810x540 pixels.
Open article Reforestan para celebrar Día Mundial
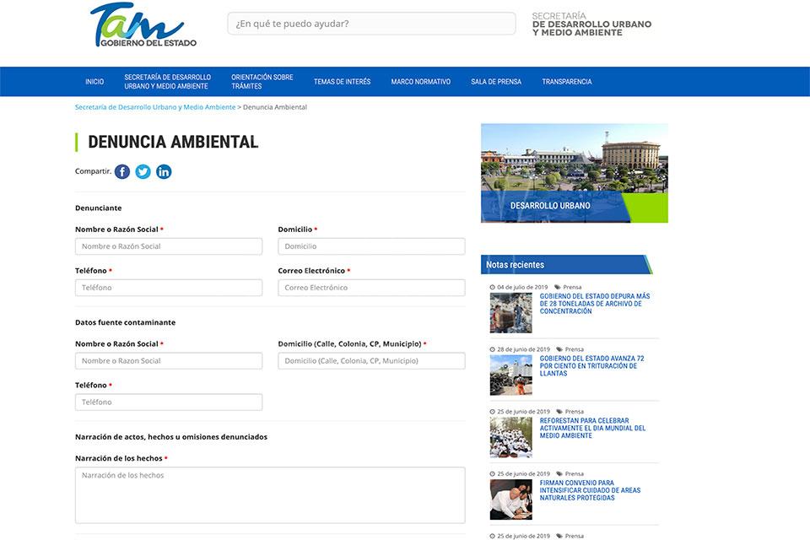[x=592, y=429]
